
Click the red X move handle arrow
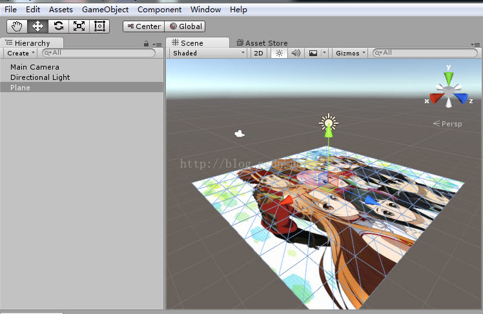287,201
